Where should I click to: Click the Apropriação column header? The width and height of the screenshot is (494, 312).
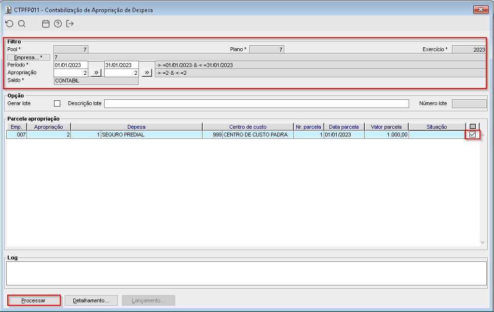49,126
